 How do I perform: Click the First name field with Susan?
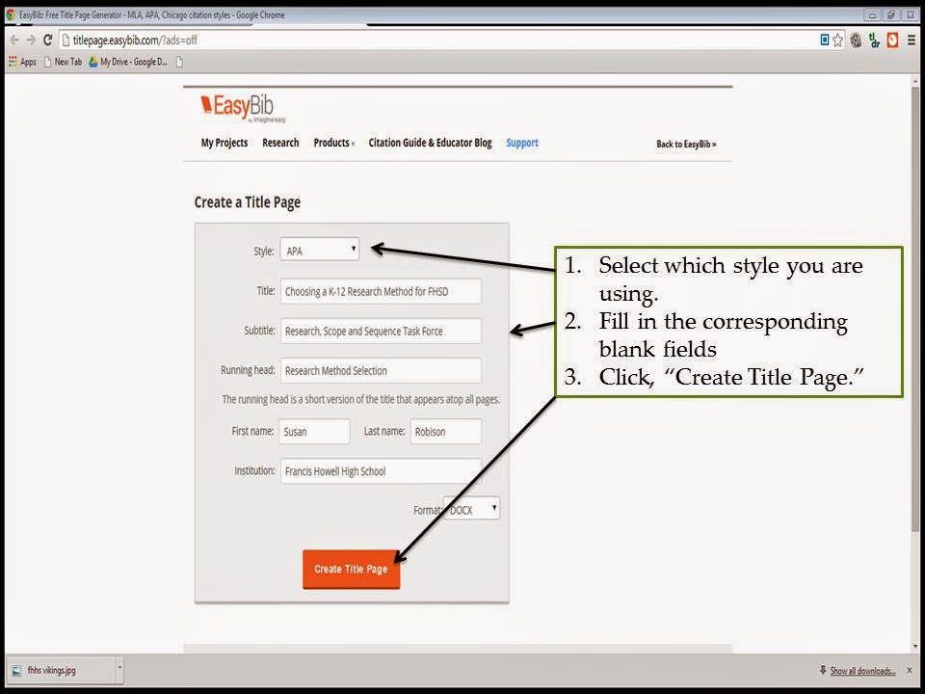pos(314,432)
